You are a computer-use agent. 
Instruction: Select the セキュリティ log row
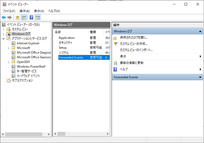66,43
